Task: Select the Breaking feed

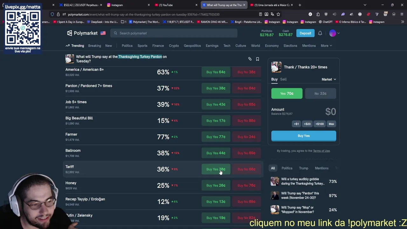Action: pyautogui.click(x=94, y=45)
